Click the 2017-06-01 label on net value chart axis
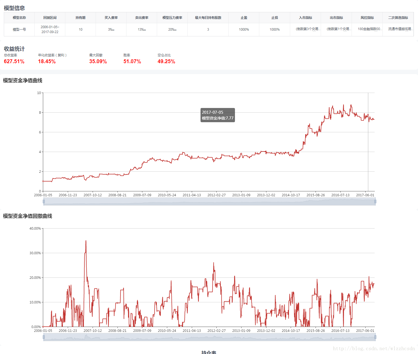This screenshot has width=418, height=354. point(365,195)
